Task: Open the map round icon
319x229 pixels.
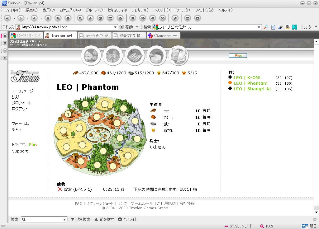Action: point(135,55)
